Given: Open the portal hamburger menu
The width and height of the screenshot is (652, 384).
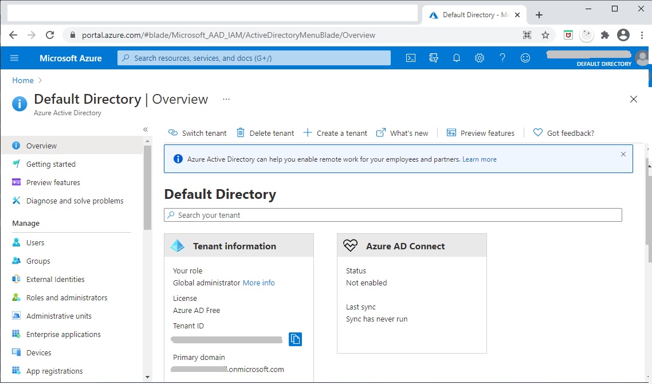Looking at the screenshot, I should (x=14, y=58).
